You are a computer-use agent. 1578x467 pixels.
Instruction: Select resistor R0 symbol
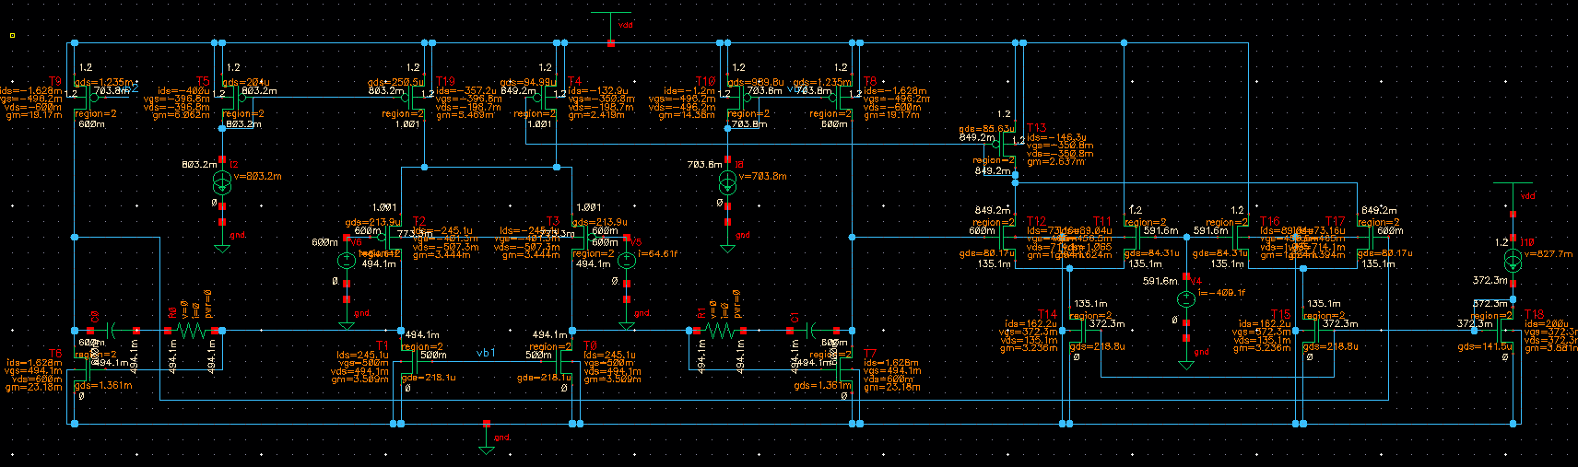tap(192, 330)
